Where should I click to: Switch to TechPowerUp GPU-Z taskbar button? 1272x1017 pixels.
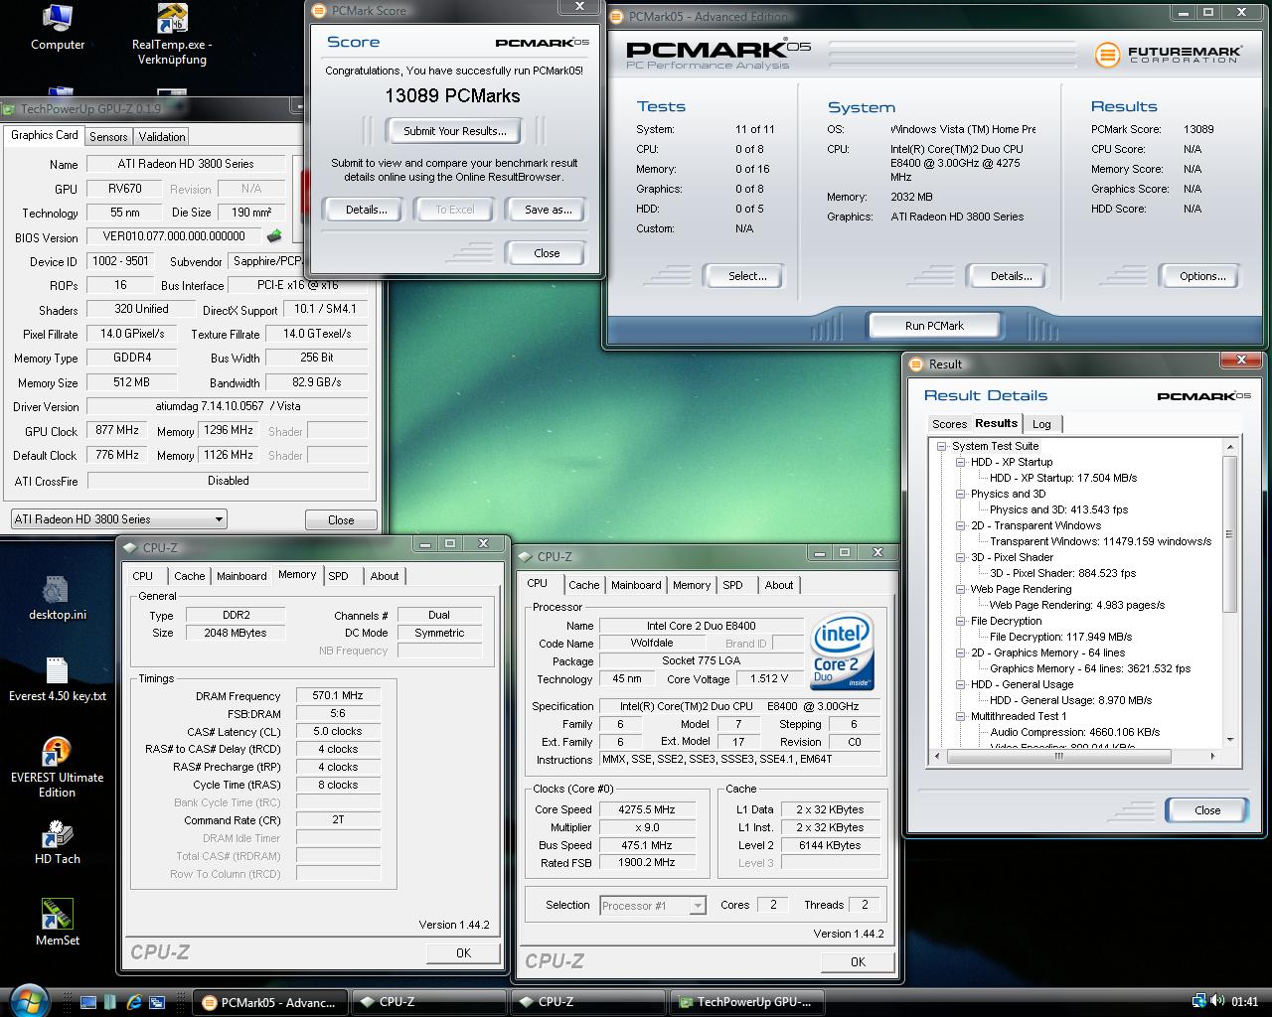(x=746, y=1002)
